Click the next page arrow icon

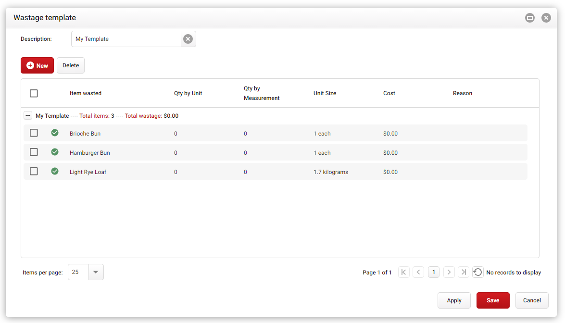(x=449, y=272)
